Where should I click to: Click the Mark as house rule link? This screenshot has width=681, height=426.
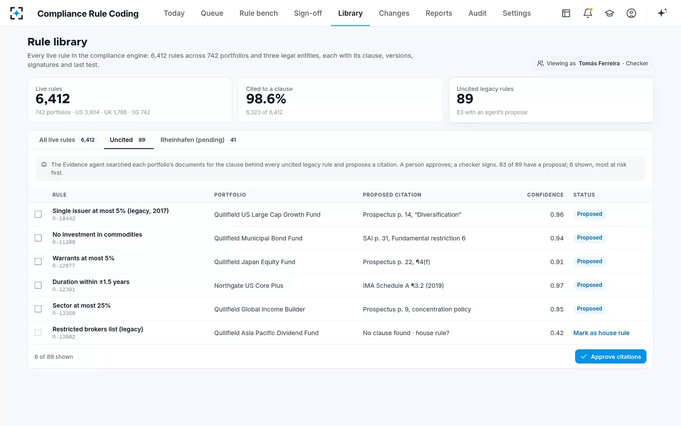tap(601, 333)
